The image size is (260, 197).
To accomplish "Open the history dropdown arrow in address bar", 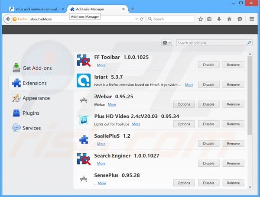I will (x=136, y=19).
